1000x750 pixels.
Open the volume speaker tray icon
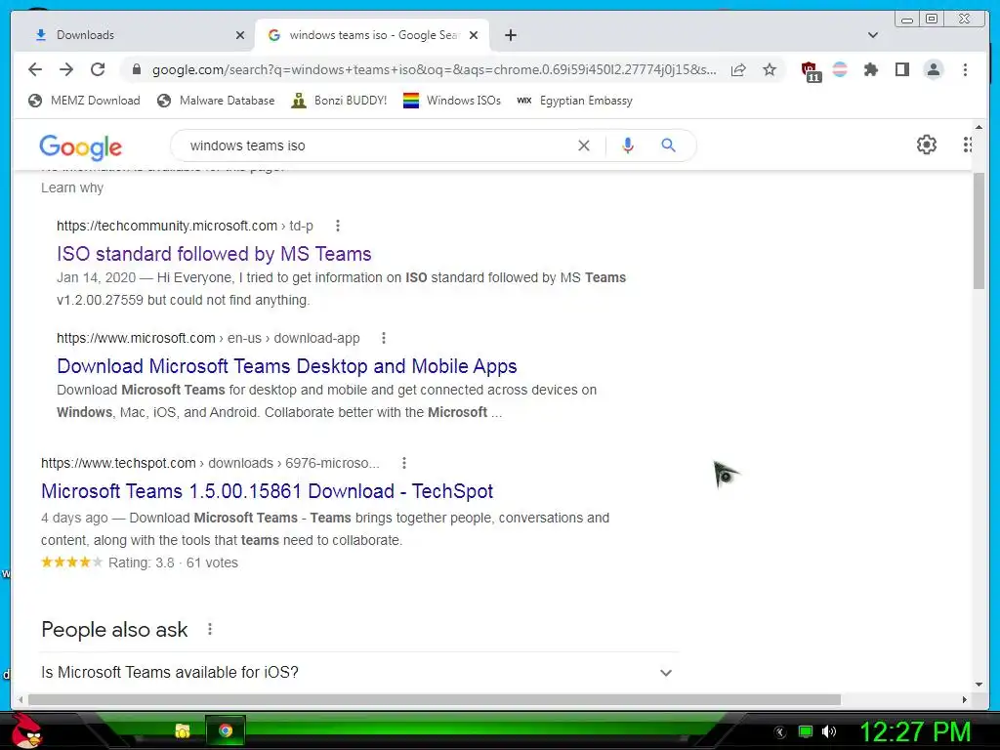click(829, 731)
